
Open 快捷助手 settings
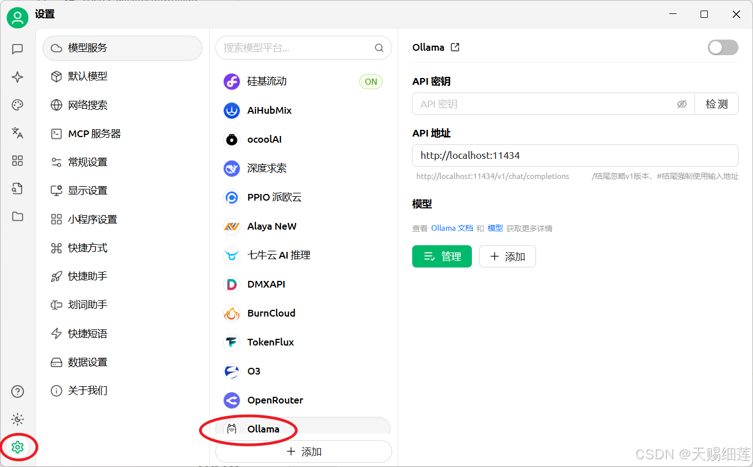(x=122, y=276)
